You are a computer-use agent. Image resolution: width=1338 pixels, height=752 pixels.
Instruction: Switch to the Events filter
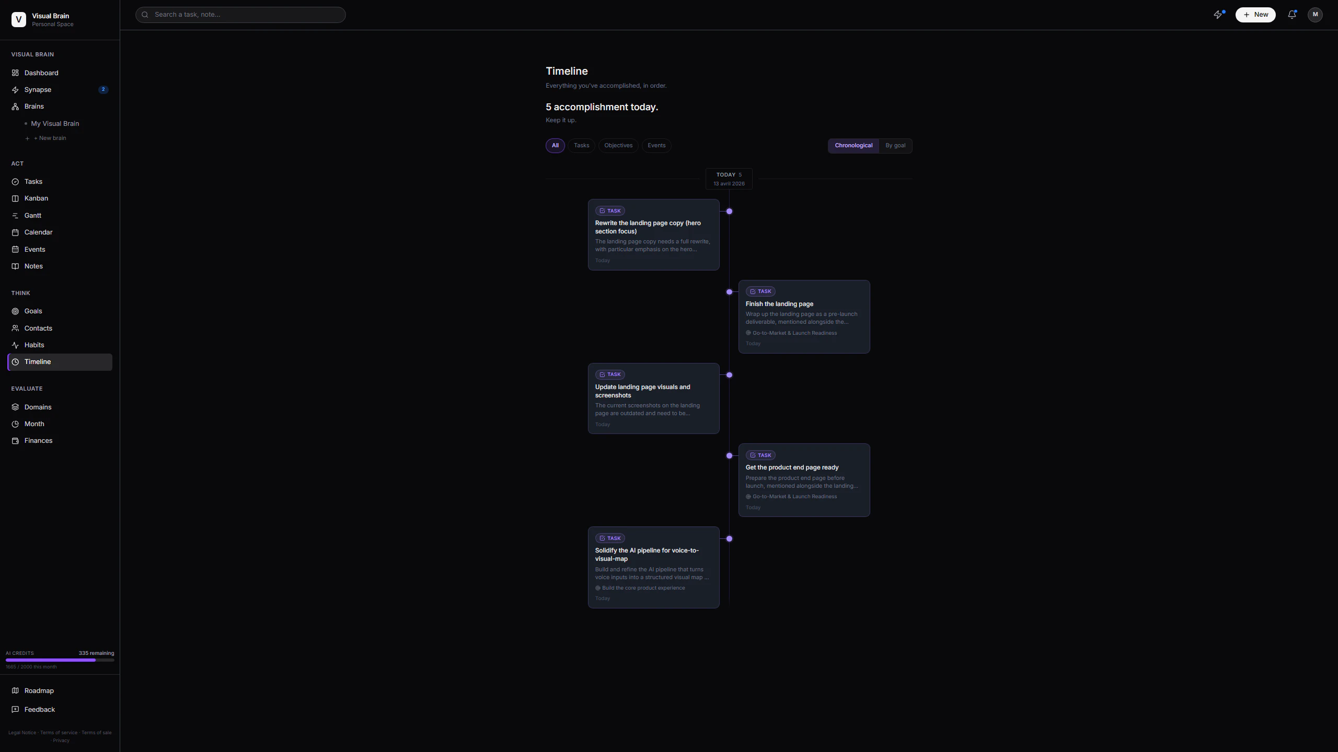point(656,145)
